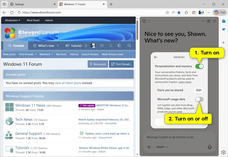Viewport: 228px width, 157px height.
Task: Open History link
Action: 74,54
